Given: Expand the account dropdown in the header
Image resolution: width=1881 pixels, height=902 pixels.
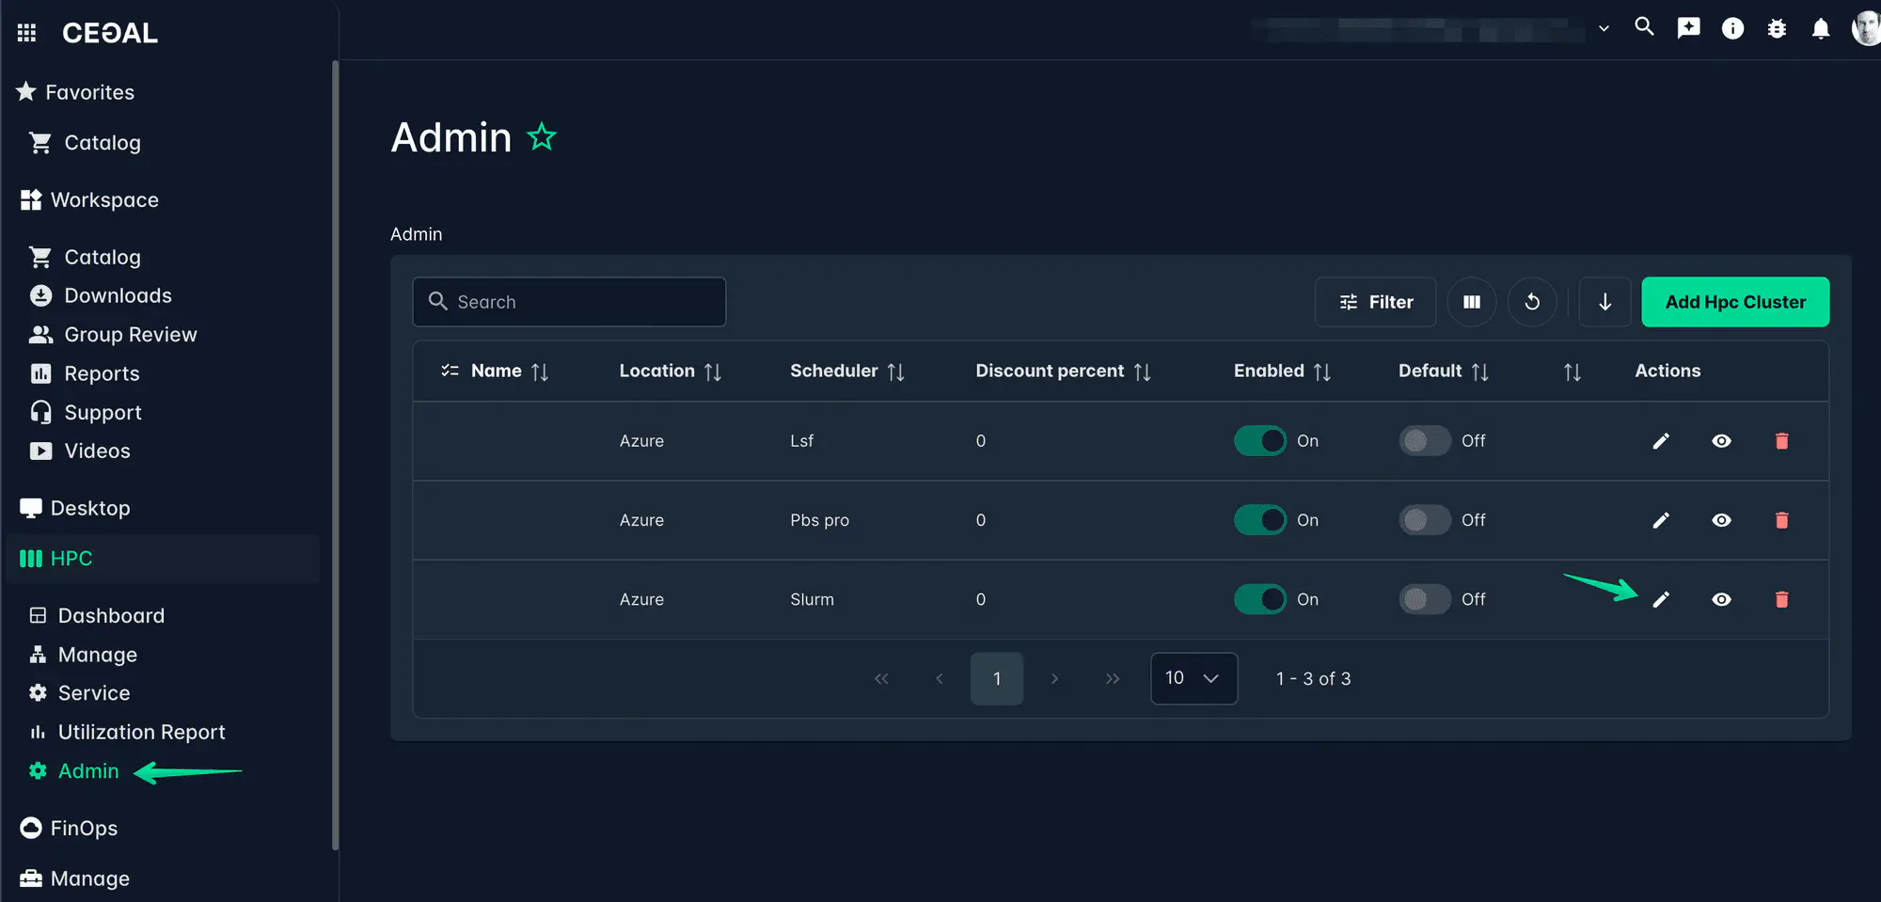Looking at the screenshot, I should coord(1604,28).
